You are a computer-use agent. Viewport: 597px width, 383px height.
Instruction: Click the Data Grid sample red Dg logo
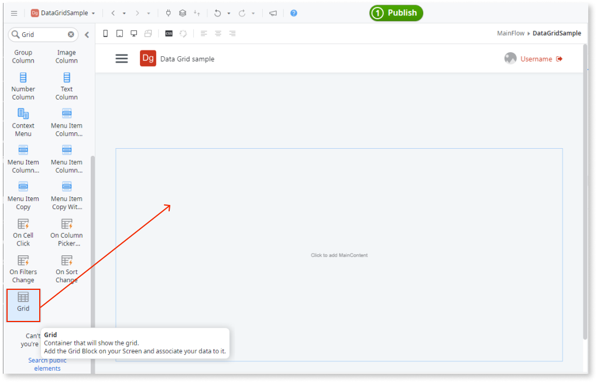click(147, 58)
